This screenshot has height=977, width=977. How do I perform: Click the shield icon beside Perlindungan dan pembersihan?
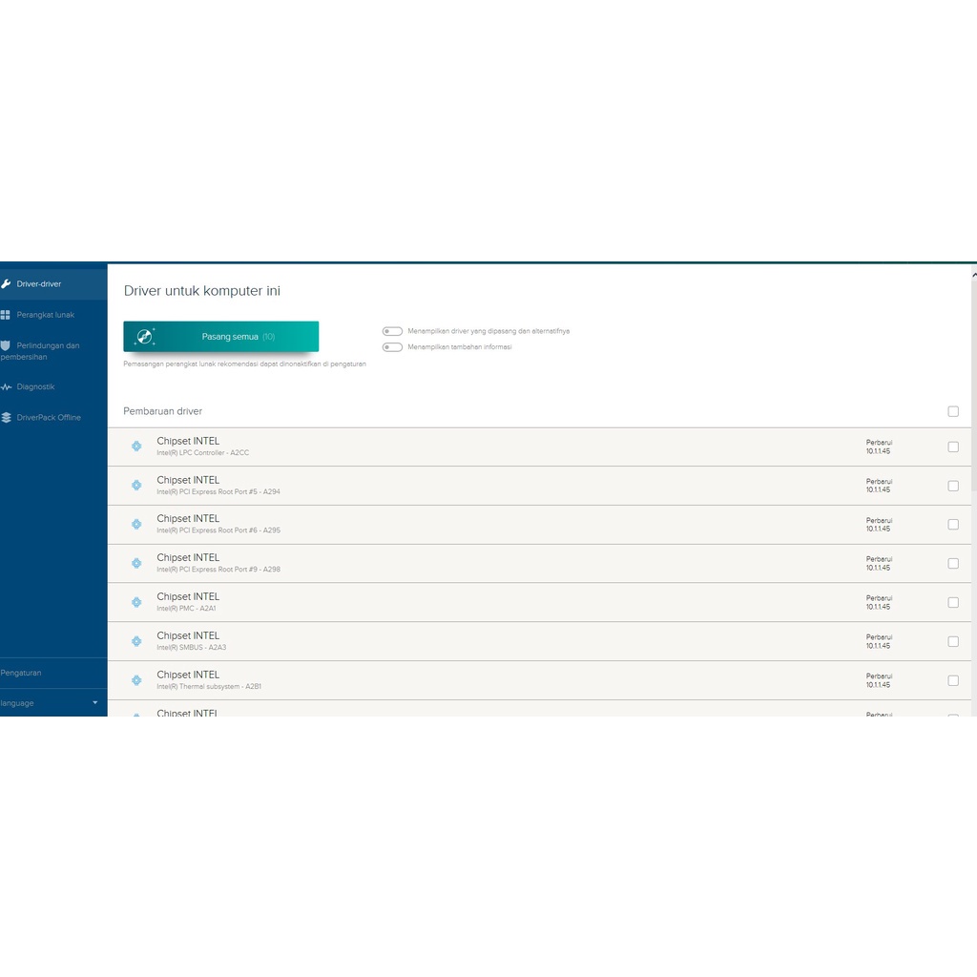point(6,345)
